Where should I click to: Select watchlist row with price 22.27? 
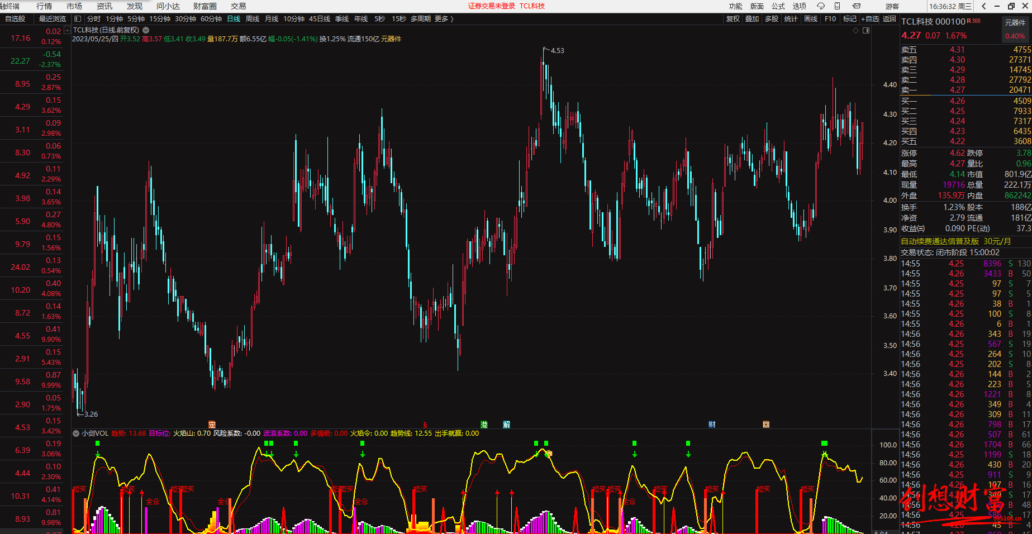coord(32,60)
